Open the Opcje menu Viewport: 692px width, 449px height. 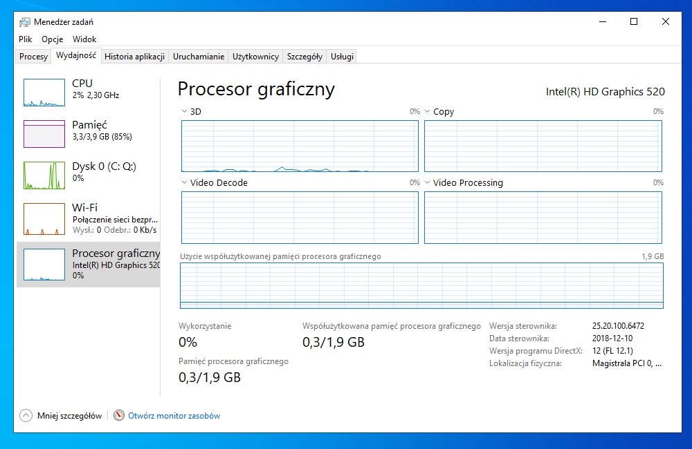[x=53, y=39]
